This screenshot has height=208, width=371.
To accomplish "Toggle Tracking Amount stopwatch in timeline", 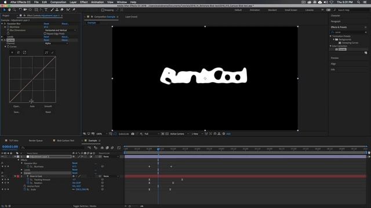I will point(28,180).
